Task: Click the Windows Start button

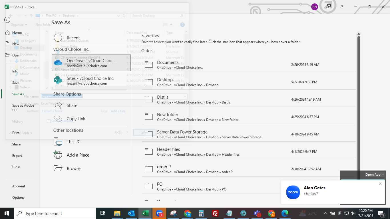Action: (7, 213)
